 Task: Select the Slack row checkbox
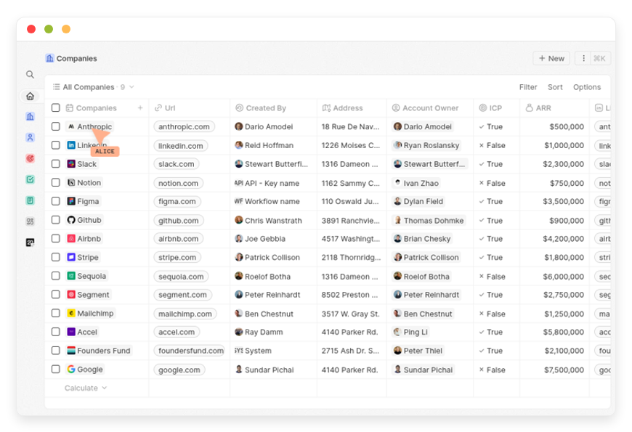56,163
